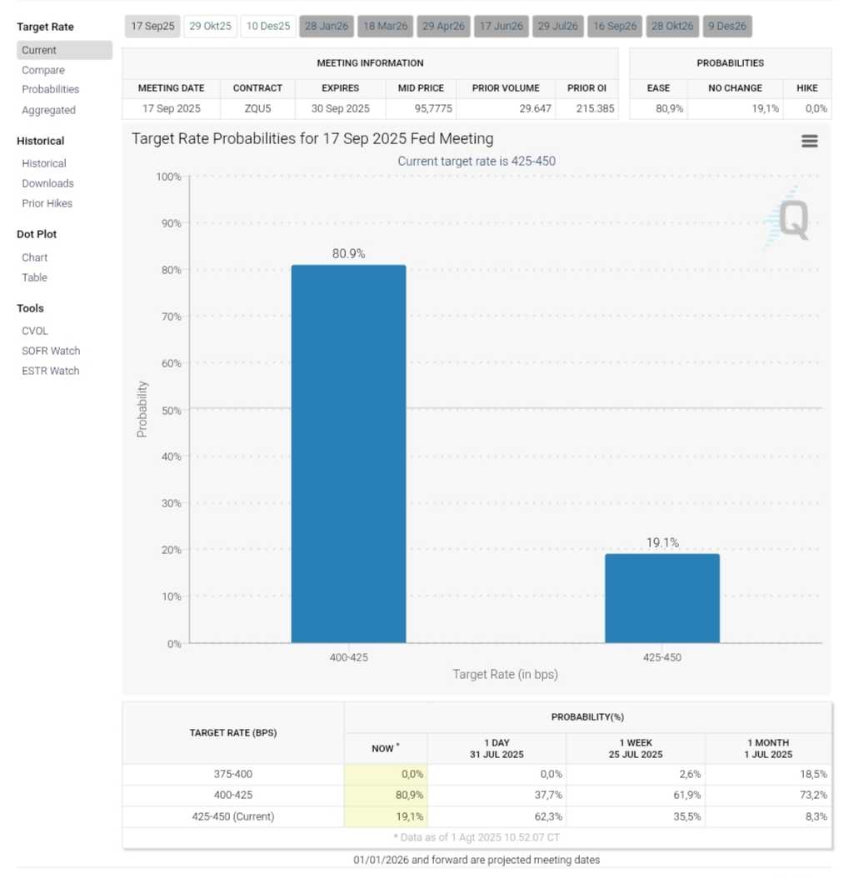
Task: Open Compare in the sidebar
Action: coord(43,70)
